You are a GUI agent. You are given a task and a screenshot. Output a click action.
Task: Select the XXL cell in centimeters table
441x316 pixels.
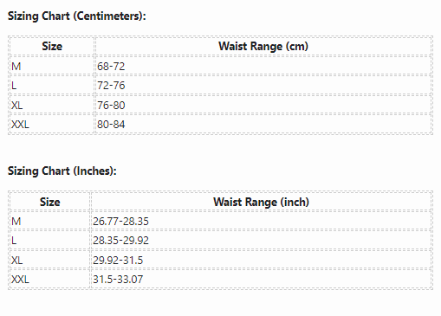[52, 125]
